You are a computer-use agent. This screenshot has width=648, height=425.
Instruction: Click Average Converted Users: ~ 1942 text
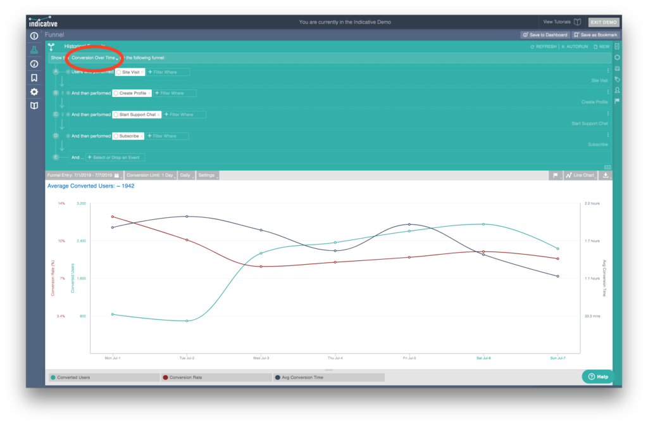[90, 186]
